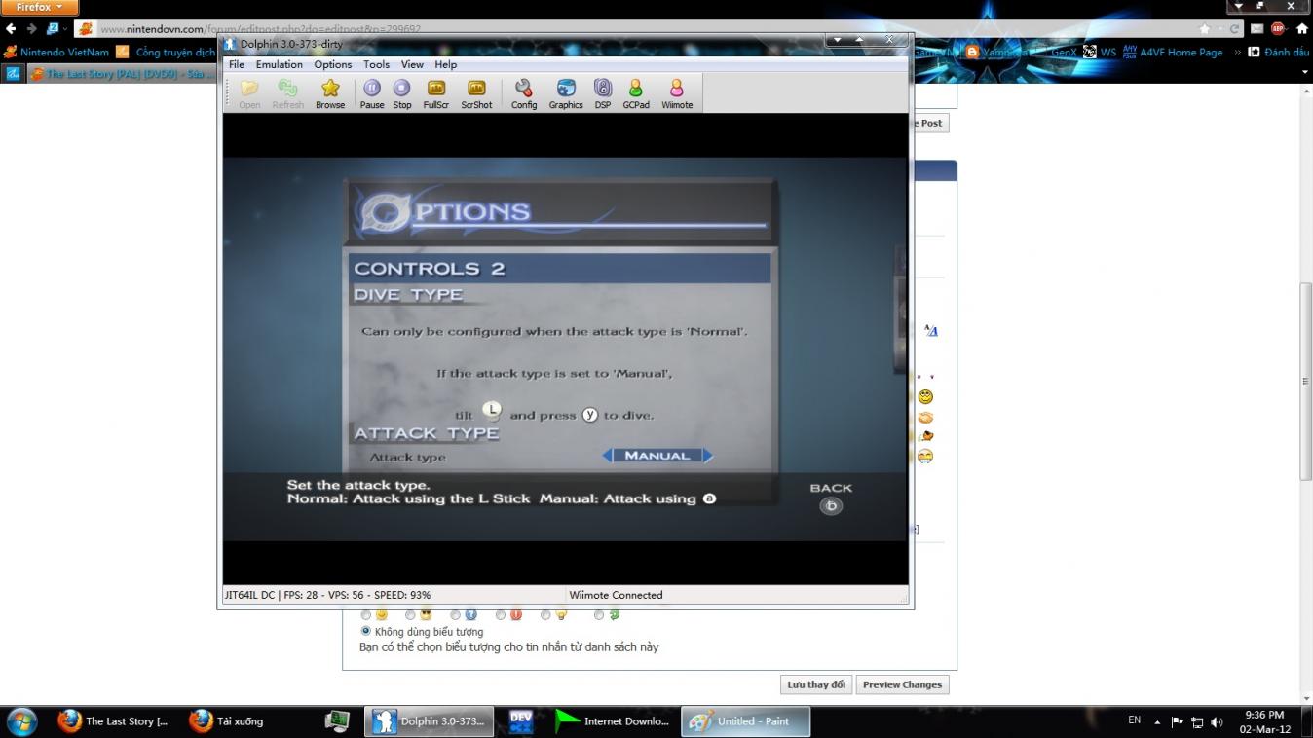Screen dimensions: 1313x738
Task: Click the volume speaker tray icon
Action: pos(1218,721)
